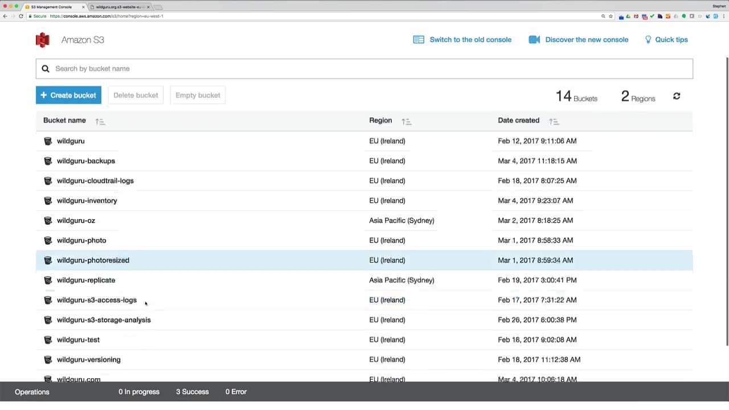Select the bucket icon for wildguru-oz
The image size is (729, 410).
[x=48, y=221]
